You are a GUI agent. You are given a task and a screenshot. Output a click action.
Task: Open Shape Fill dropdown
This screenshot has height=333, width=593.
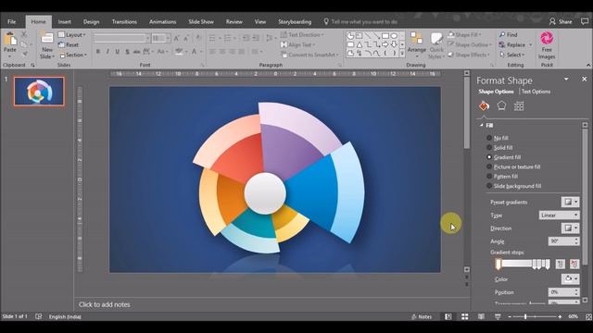tap(464, 35)
